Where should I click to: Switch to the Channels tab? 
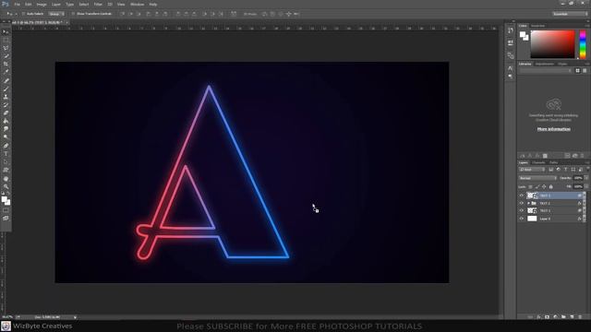538,162
